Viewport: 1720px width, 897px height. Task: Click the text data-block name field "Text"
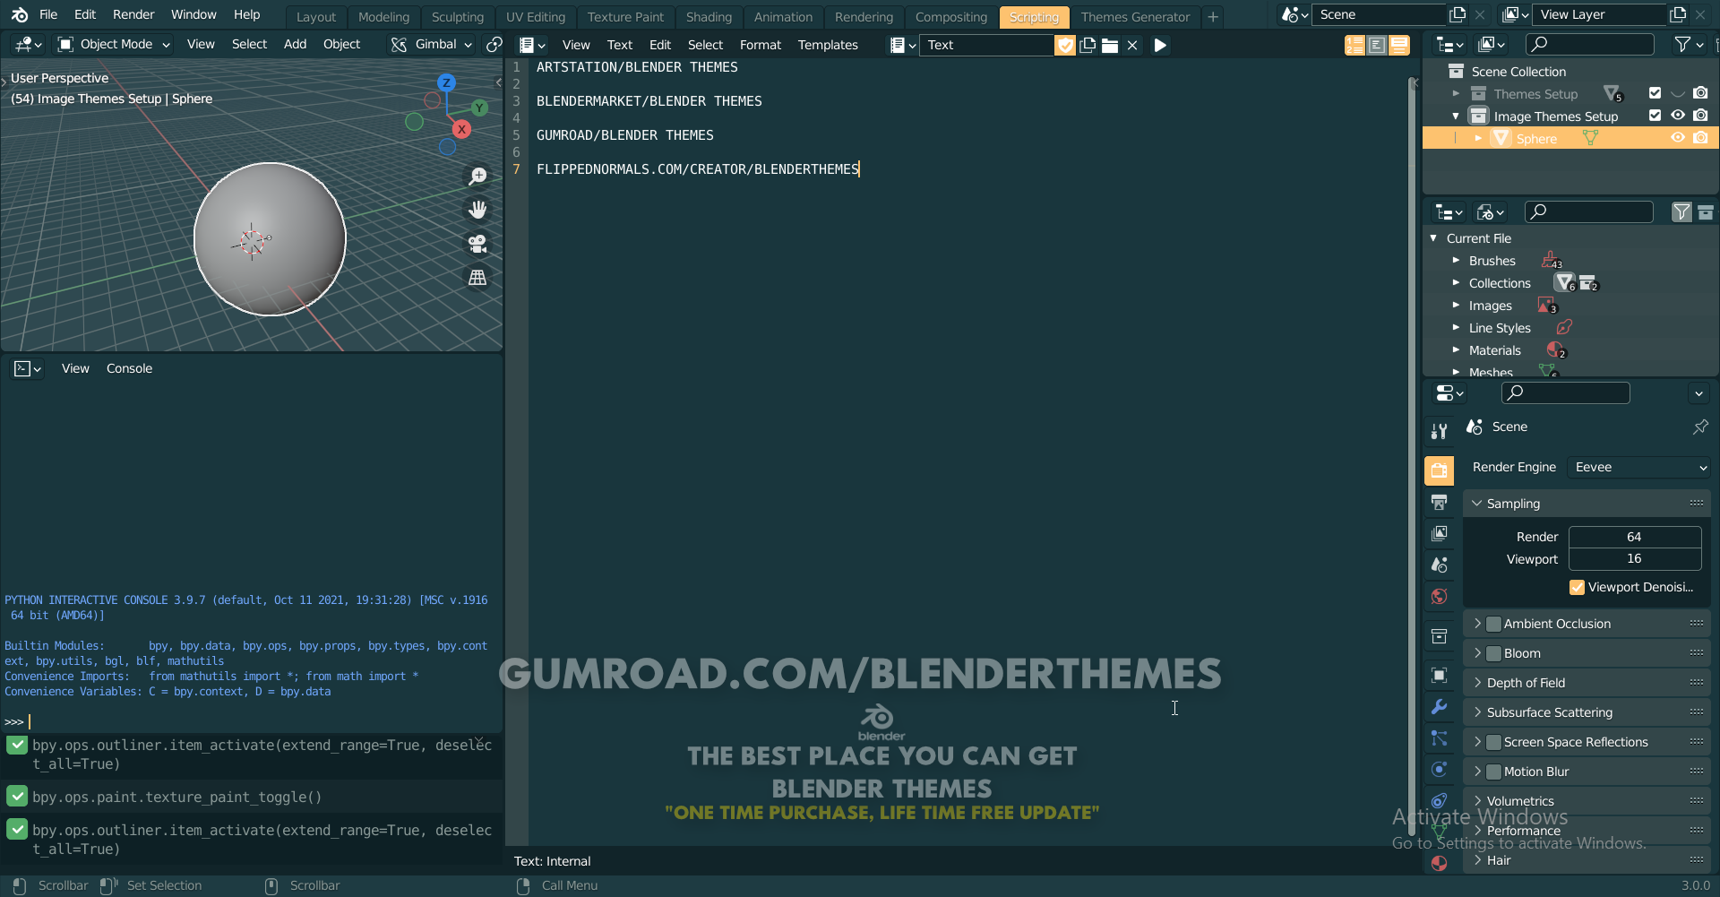tap(988, 45)
